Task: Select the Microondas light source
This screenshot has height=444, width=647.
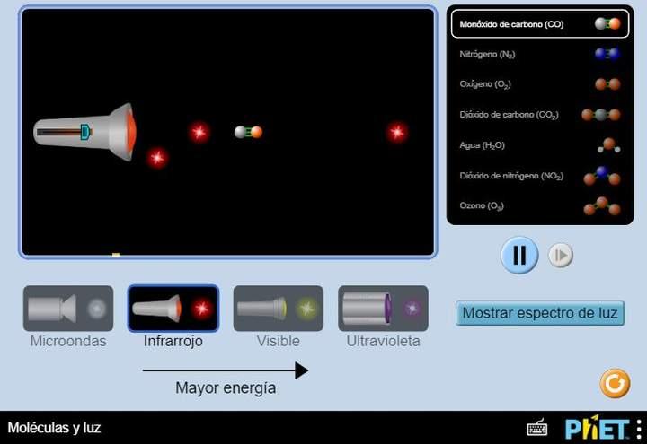Action: (x=68, y=309)
